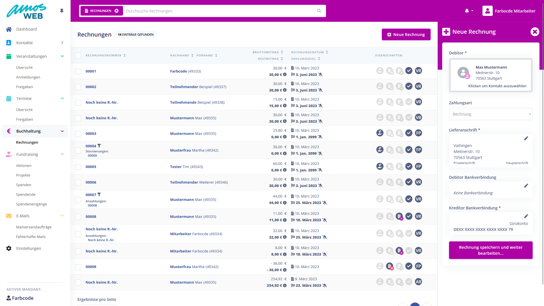The width and height of the screenshot is (544, 306).
Task: Tick the checkbox for invoice 00004
Action: click(78, 150)
